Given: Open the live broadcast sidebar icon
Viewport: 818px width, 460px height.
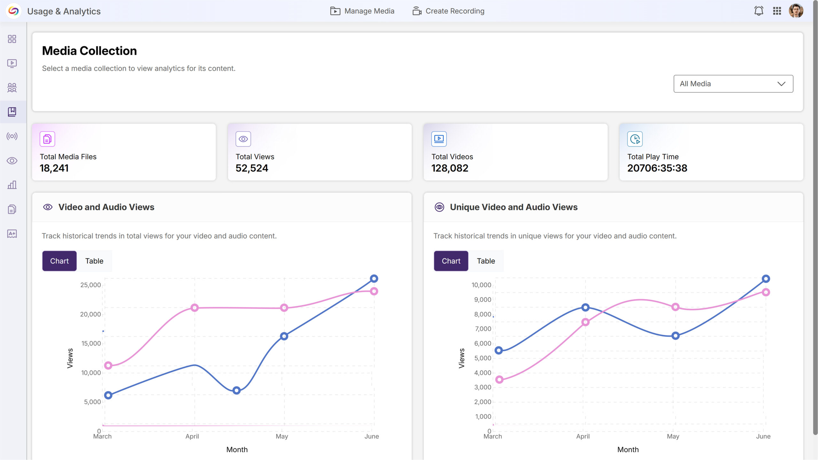Looking at the screenshot, I should click(x=12, y=136).
